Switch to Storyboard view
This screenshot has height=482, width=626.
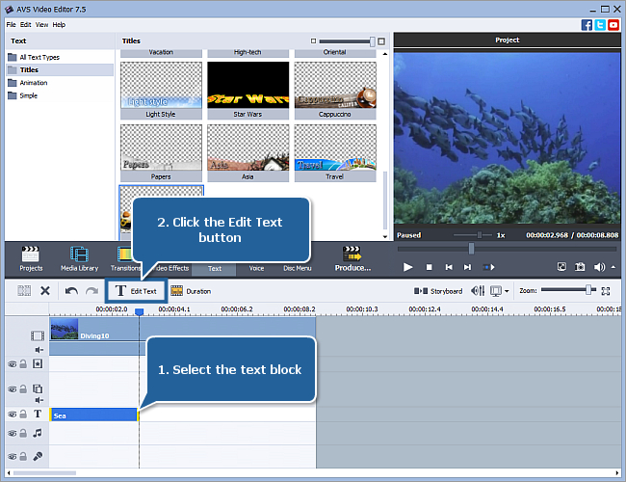[438, 291]
